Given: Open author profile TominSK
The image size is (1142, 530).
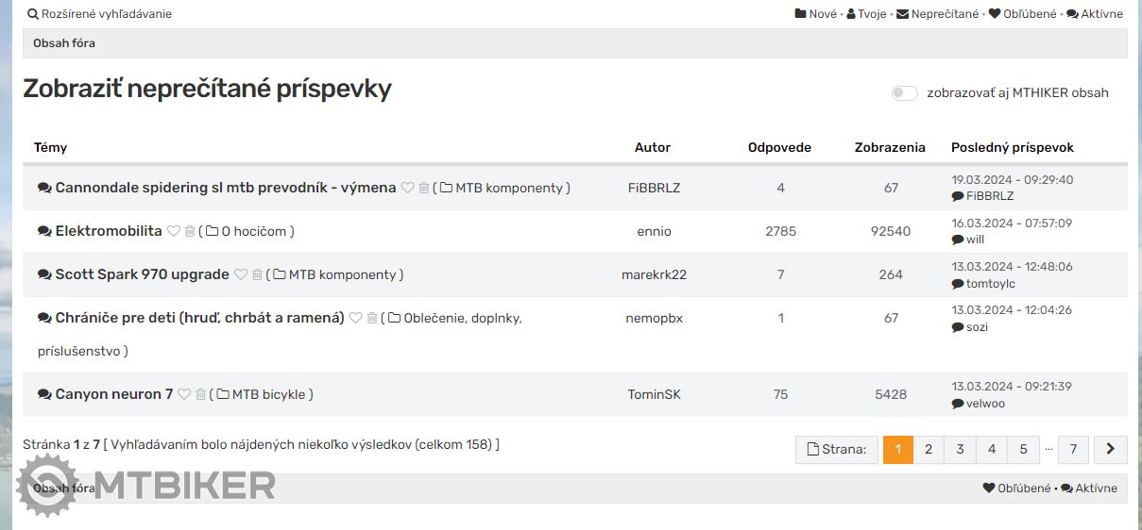Looking at the screenshot, I should 654,394.
